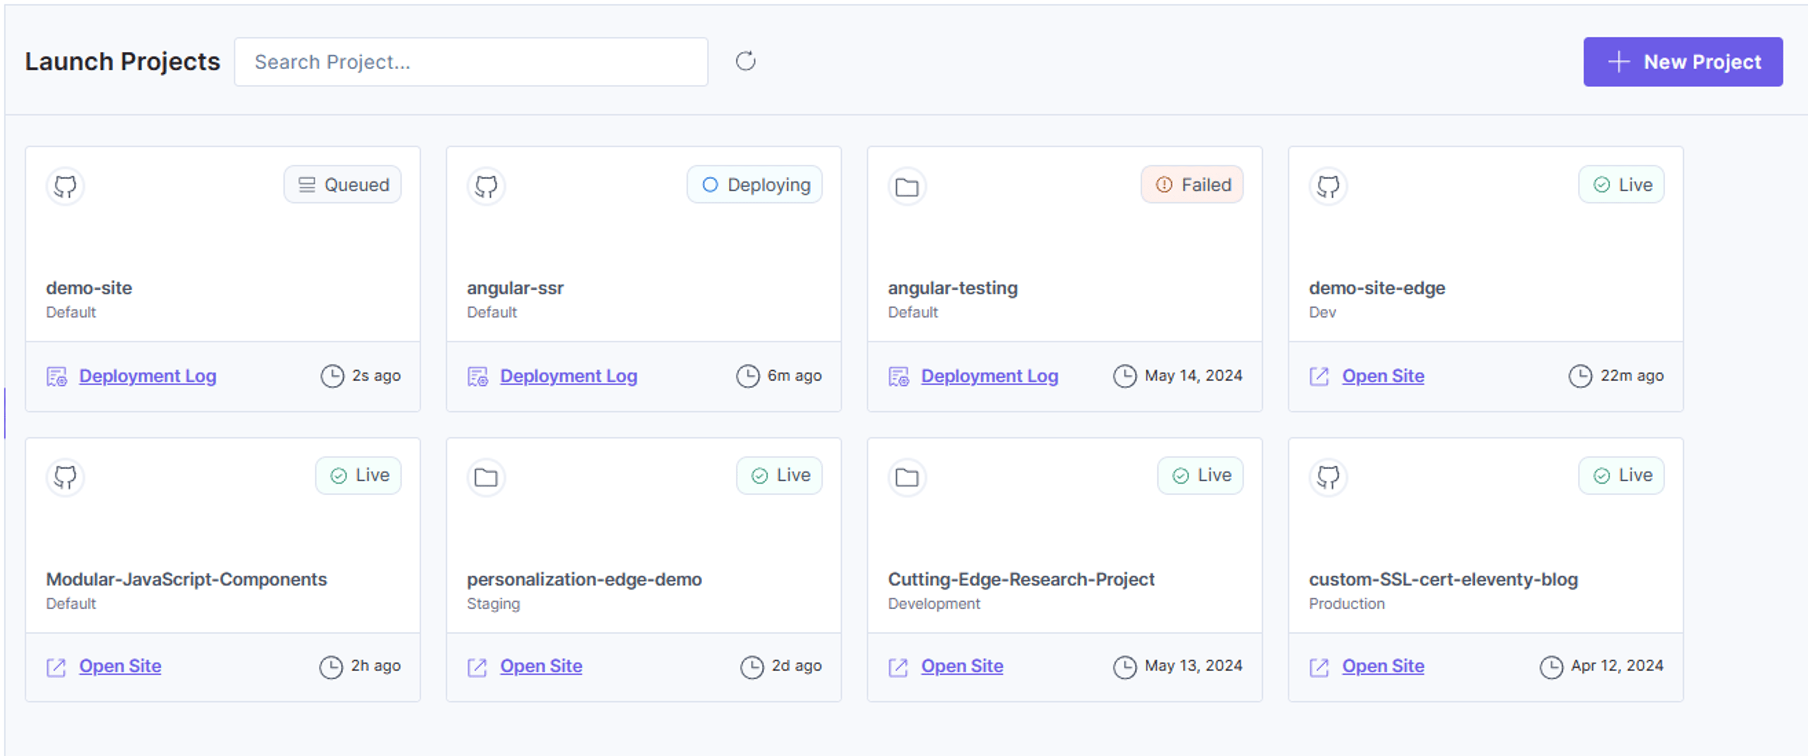Open Site for Cutting-Edge-Research-Project
The width and height of the screenshot is (1808, 756).
962,666
